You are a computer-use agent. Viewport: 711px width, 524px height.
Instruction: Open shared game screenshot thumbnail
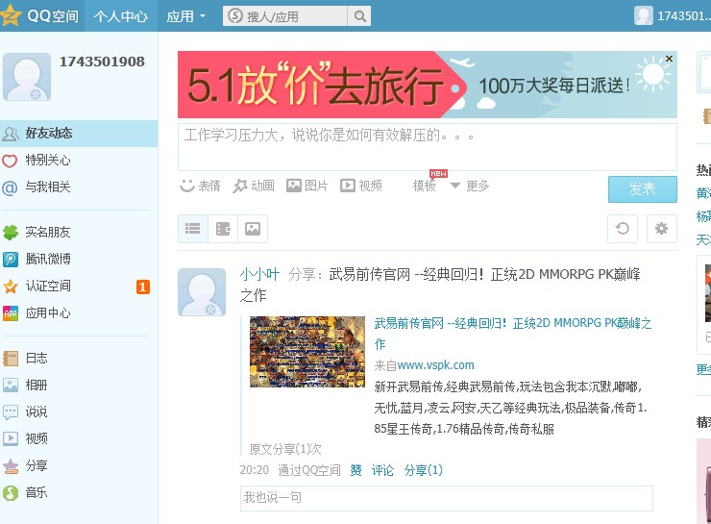(307, 352)
